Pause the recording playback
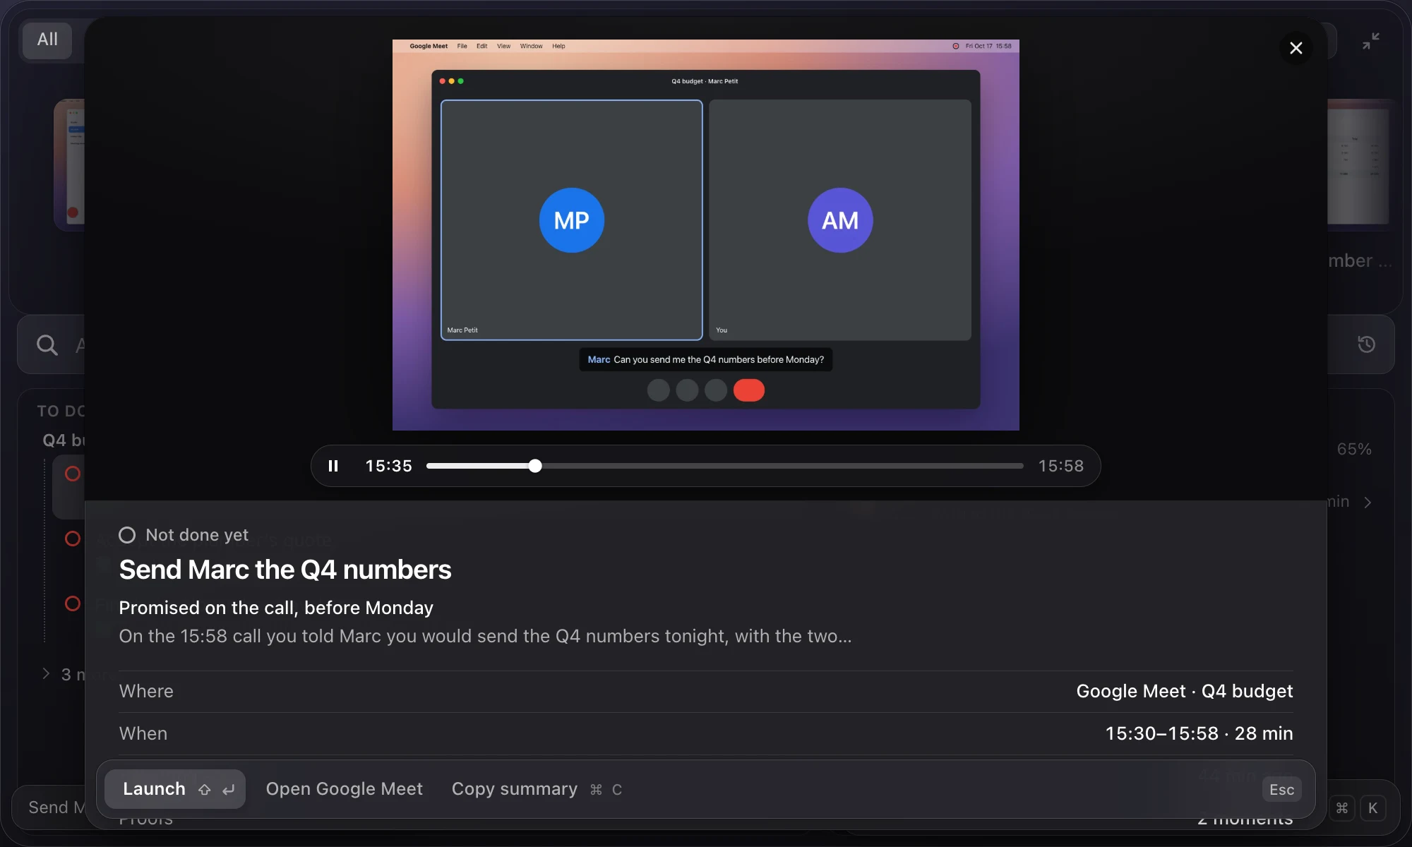Viewport: 1412px width, 847px height. coord(333,466)
